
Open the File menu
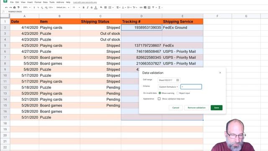click(x=12, y=2)
